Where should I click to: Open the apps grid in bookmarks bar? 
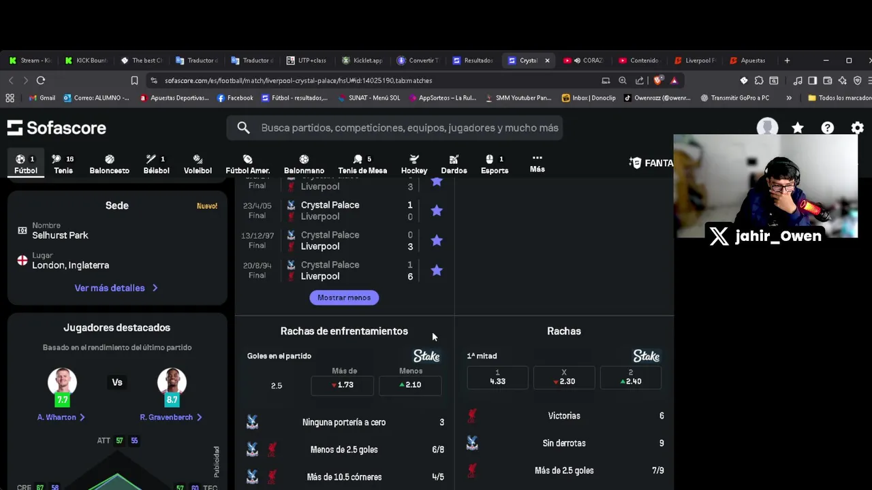pos(10,98)
